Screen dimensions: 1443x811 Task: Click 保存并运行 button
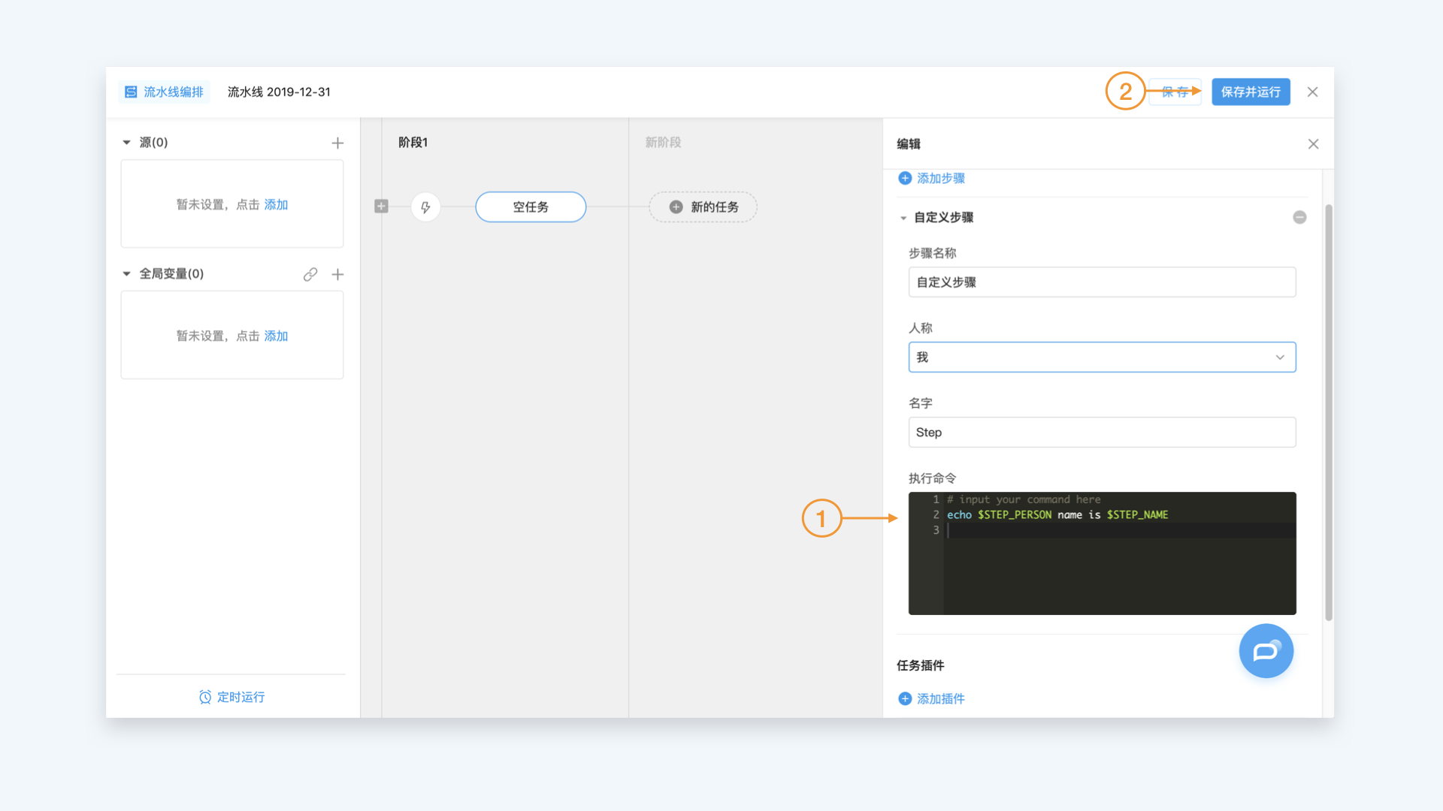[1251, 92]
